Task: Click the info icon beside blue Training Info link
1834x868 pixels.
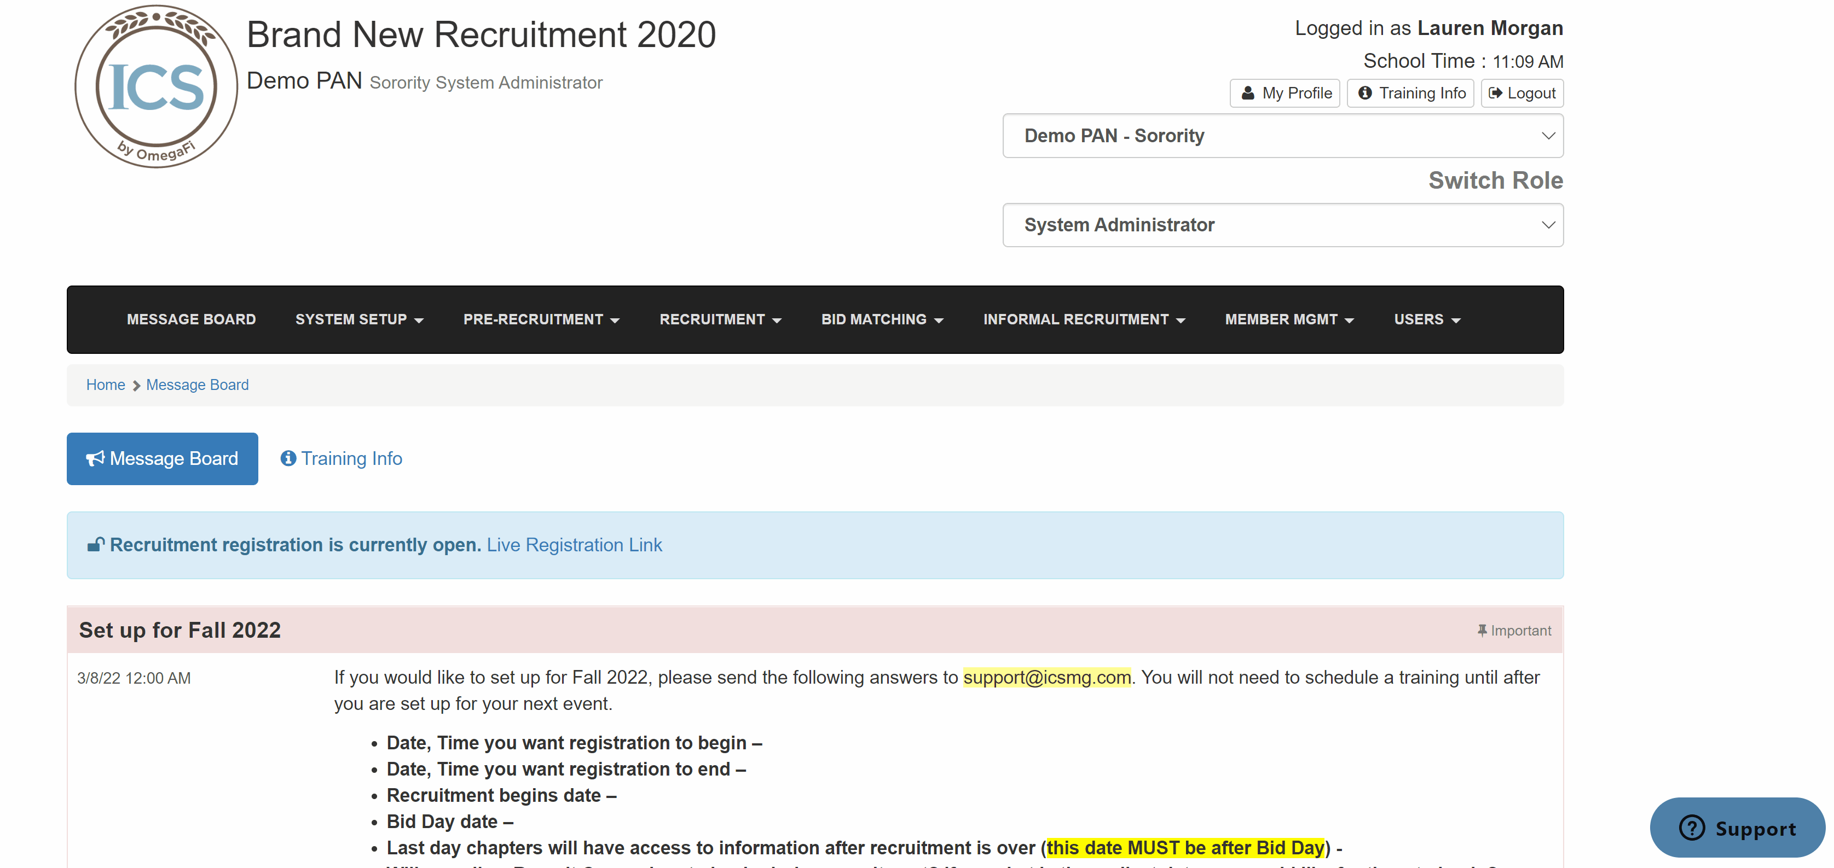Action: point(288,458)
